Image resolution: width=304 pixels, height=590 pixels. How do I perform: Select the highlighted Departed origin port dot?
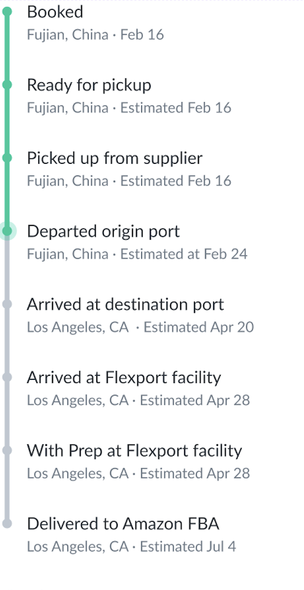point(7,231)
